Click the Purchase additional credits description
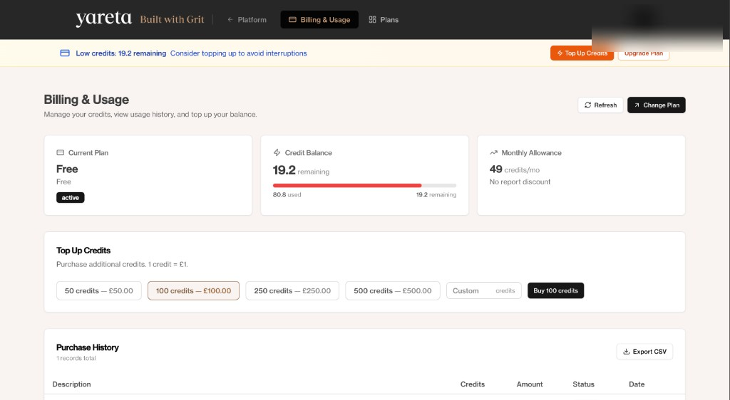This screenshot has width=730, height=400. click(x=122, y=264)
